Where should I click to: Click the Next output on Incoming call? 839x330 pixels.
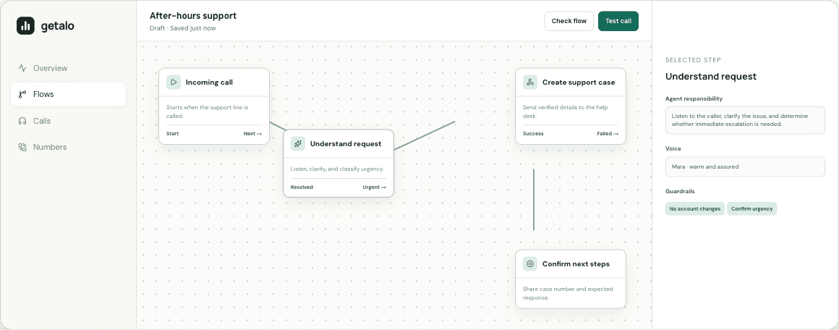(x=252, y=133)
